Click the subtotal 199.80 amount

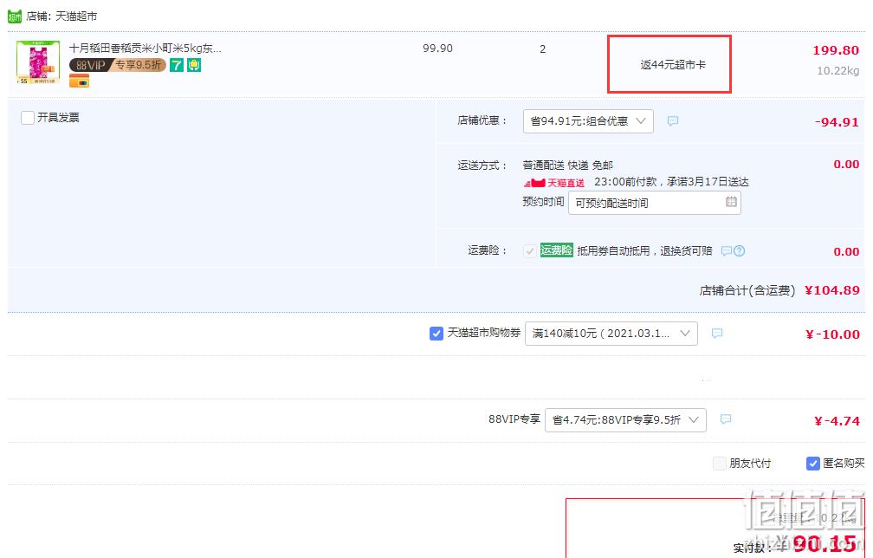point(836,50)
